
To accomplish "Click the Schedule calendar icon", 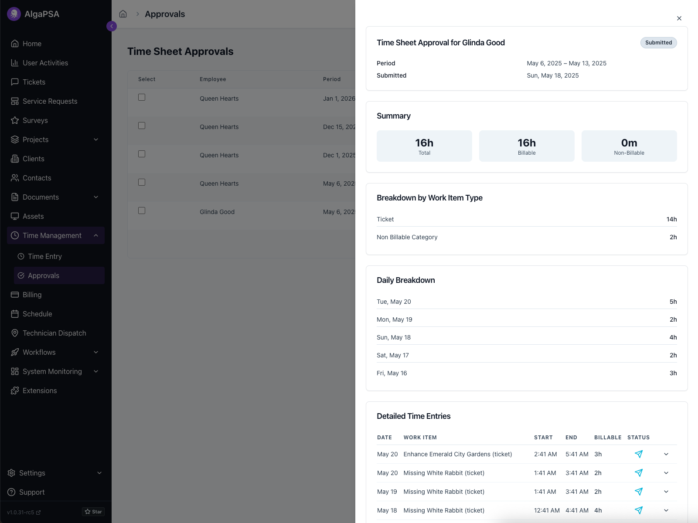I will click(x=15, y=314).
